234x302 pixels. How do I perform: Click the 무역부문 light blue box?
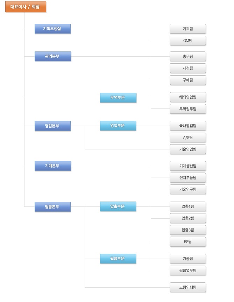118,98
